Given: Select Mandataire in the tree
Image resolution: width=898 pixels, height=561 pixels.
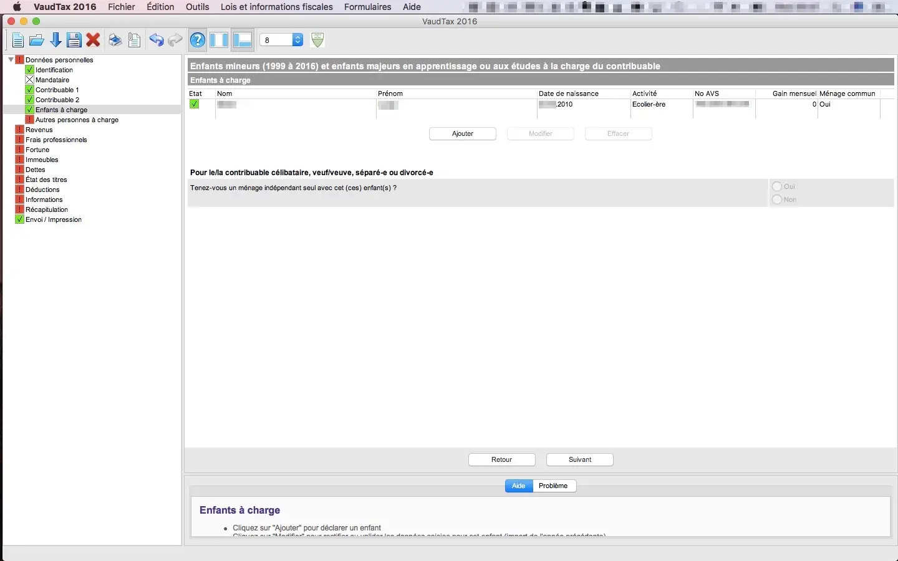Looking at the screenshot, I should [52, 80].
